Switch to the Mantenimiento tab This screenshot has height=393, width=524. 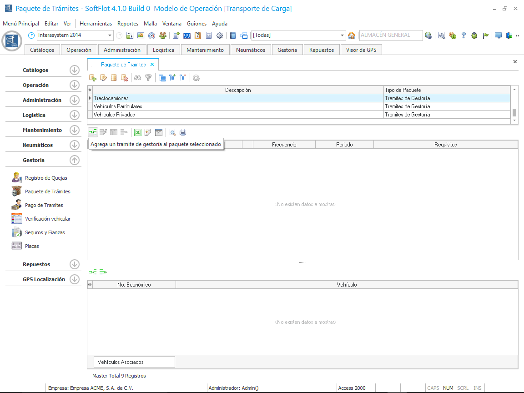tap(205, 50)
